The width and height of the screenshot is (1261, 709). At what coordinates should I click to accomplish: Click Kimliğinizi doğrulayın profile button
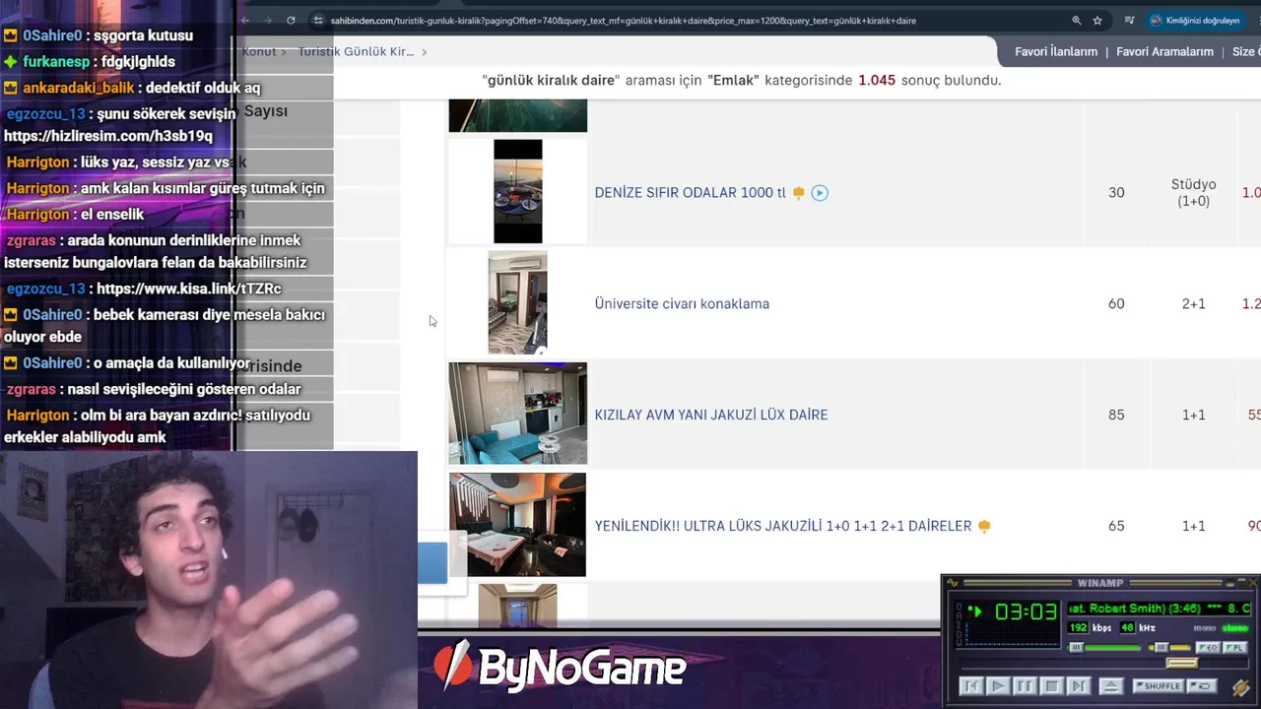(x=1195, y=20)
